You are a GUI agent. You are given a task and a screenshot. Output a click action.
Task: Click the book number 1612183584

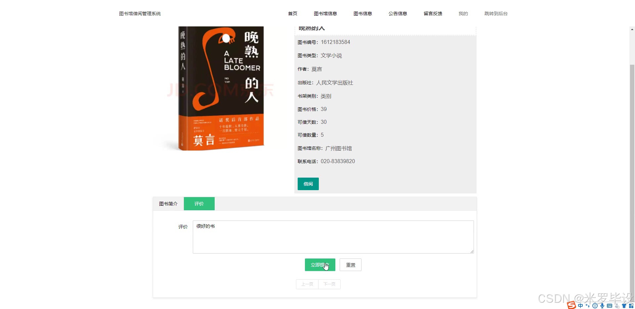coord(335,42)
